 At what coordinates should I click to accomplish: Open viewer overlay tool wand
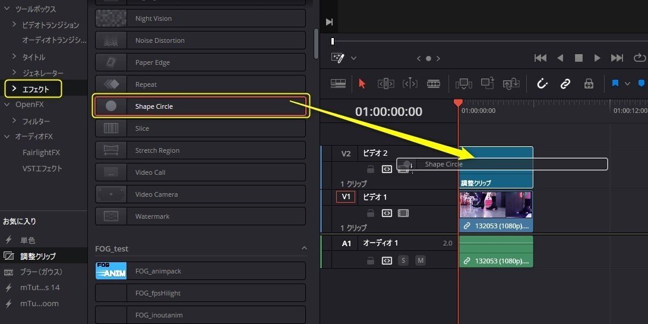click(337, 58)
